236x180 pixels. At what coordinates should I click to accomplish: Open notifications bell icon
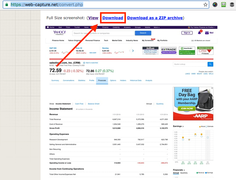tap(199, 33)
